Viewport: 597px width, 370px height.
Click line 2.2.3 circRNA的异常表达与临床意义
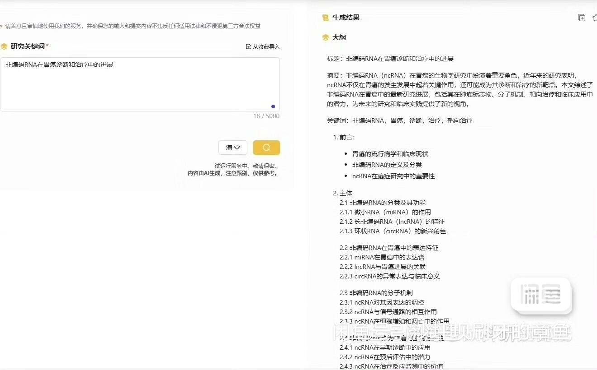coord(390,276)
